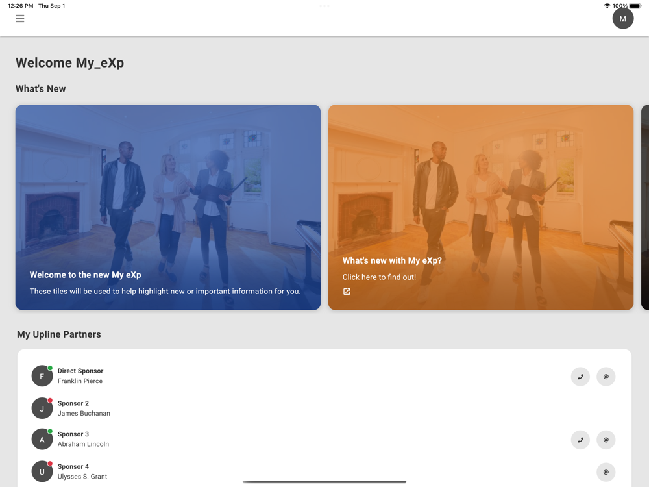
Task: Click the 'My Upline Partners' heading
Action: pos(59,334)
